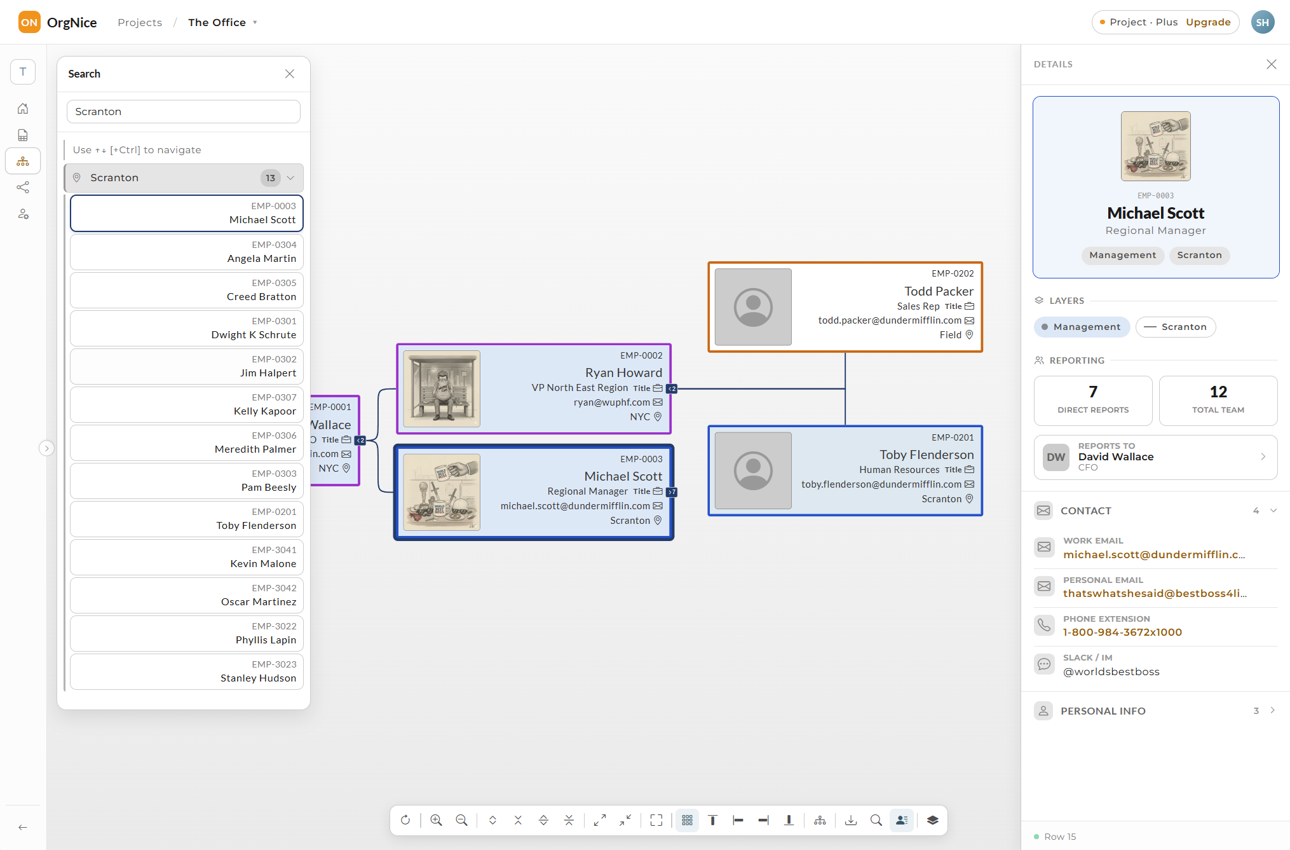
Task: Click the refresh chart icon
Action: 405,820
